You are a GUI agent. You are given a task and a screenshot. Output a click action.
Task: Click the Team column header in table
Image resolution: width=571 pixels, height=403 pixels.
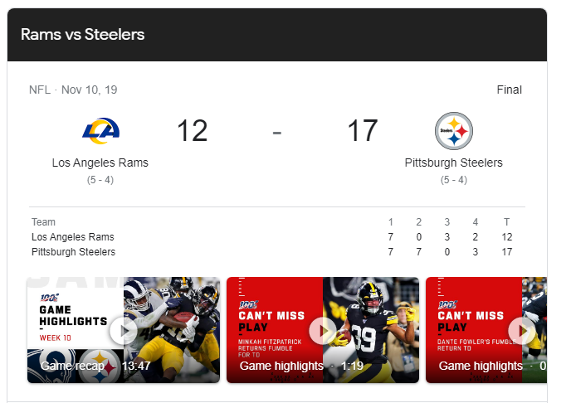(43, 222)
